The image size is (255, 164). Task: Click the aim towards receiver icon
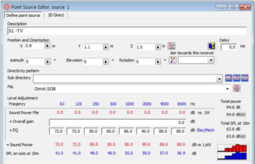(x=172, y=60)
